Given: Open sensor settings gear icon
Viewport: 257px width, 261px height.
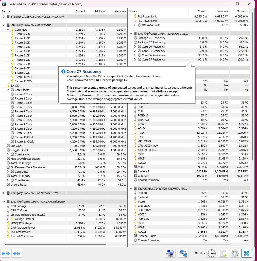Looking at the screenshot, I should 235,253.
